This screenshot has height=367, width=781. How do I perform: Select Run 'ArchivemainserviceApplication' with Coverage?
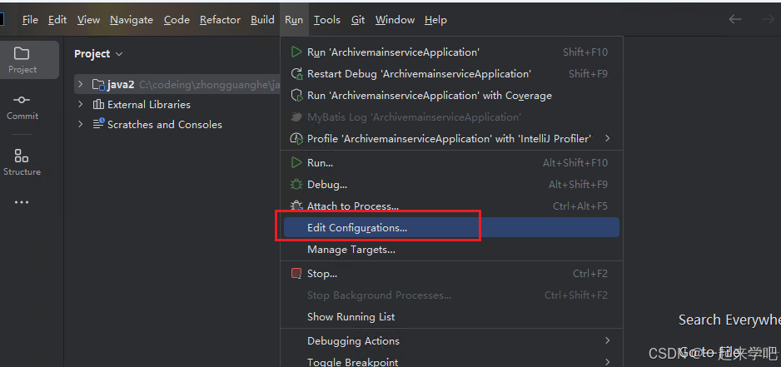[x=451, y=95]
